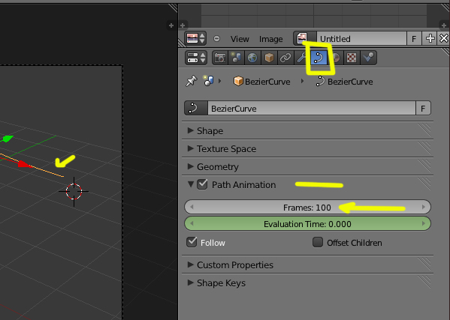Click the pin icon to pin properties context
This screenshot has height=320, width=450.
click(x=192, y=81)
